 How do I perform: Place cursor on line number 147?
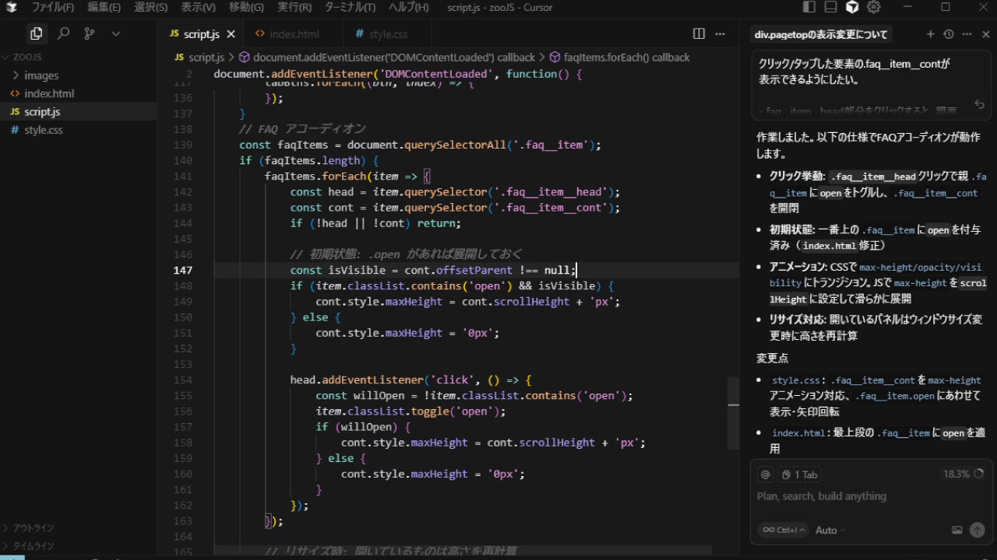coord(182,270)
